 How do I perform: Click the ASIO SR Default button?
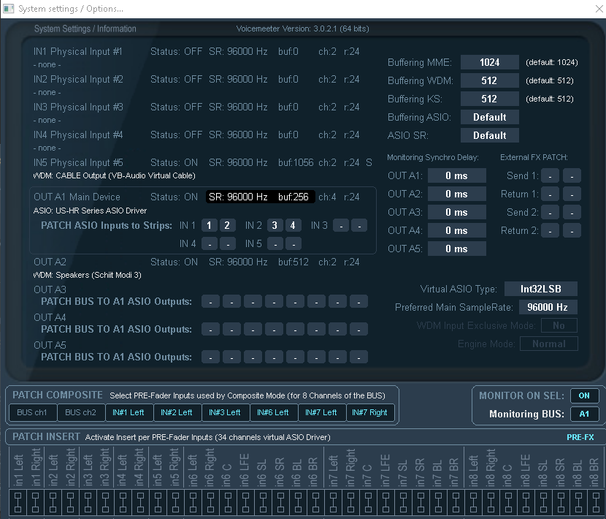[489, 135]
